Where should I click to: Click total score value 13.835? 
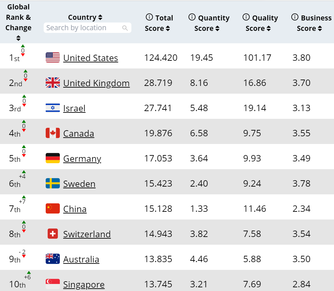158,259
